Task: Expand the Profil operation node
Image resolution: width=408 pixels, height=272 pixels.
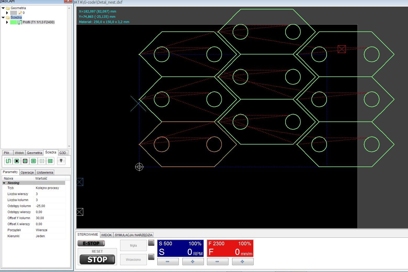Action: 7,22
